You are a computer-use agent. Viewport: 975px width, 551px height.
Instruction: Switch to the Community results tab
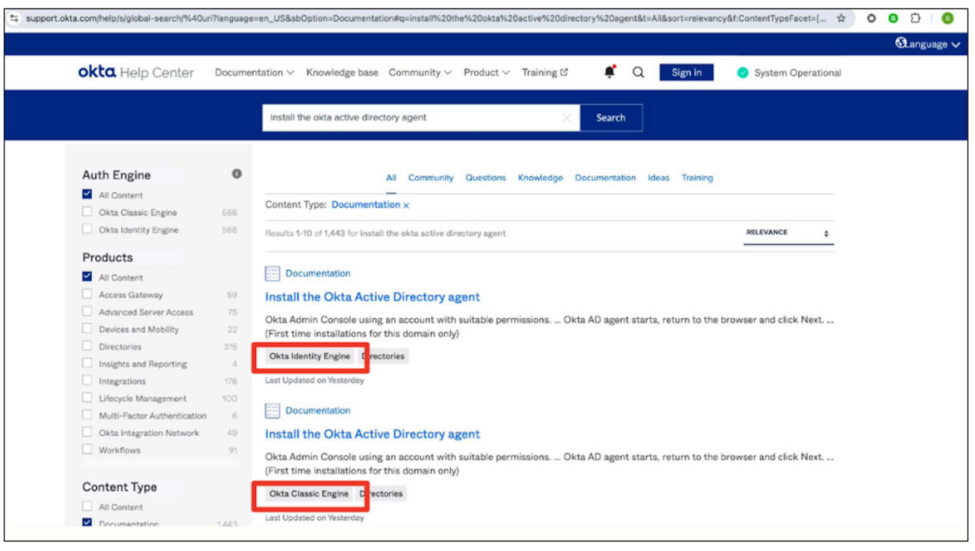pyautogui.click(x=431, y=178)
